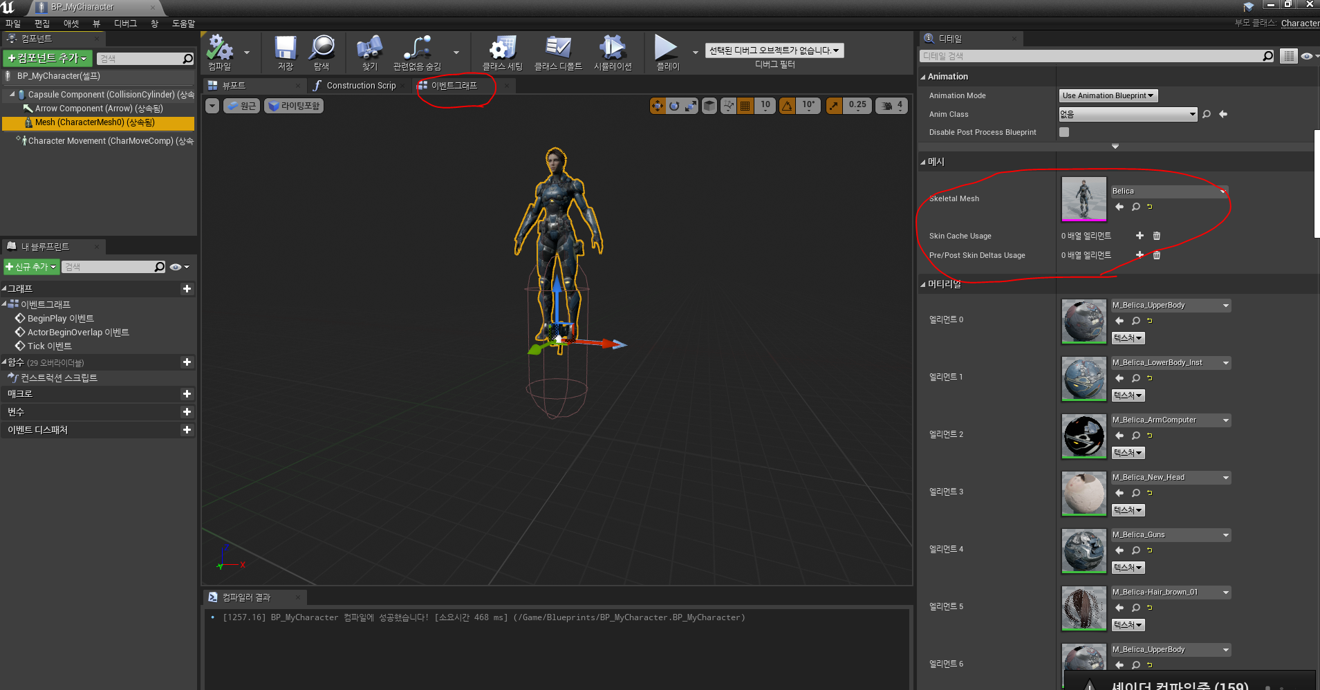Toggle rotation snap angle icon
The height and width of the screenshot is (690, 1320).
click(787, 106)
